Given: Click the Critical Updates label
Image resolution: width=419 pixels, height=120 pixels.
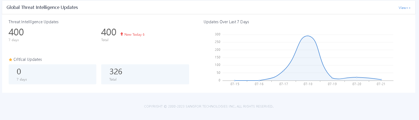Looking at the screenshot, I should point(28,59).
